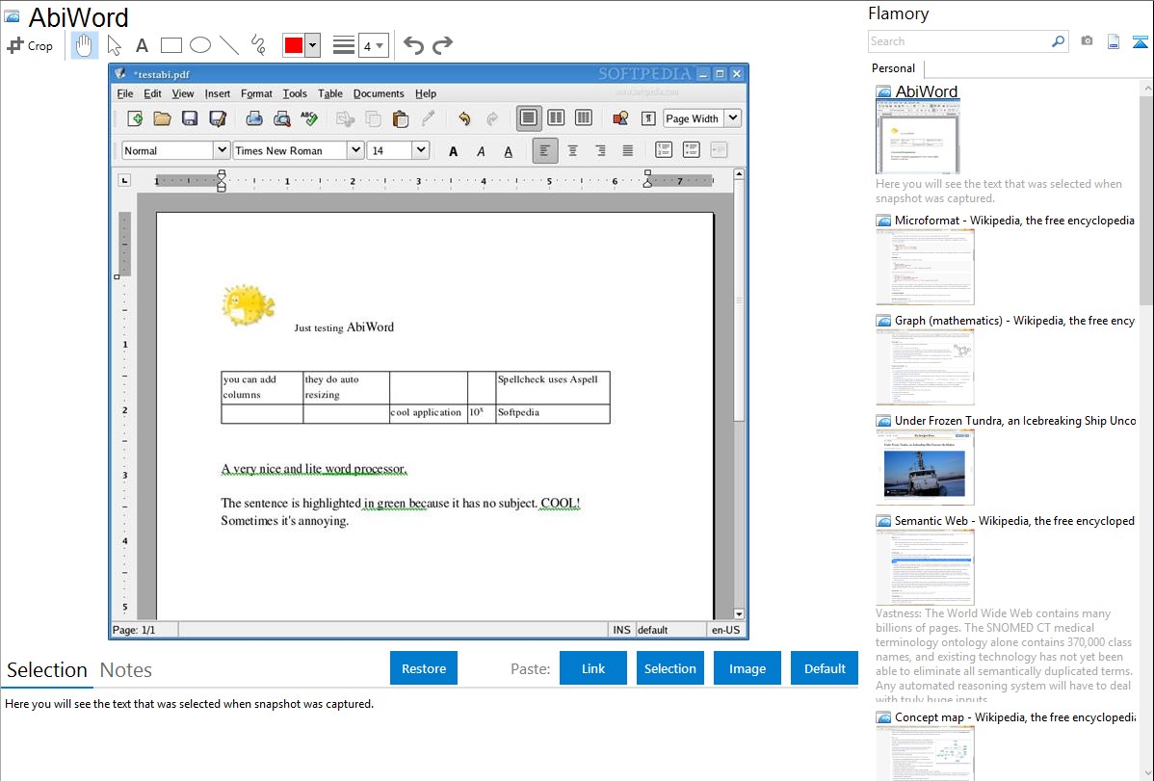Click the camera snapshot icon
This screenshot has height=781, width=1154.
[1087, 41]
